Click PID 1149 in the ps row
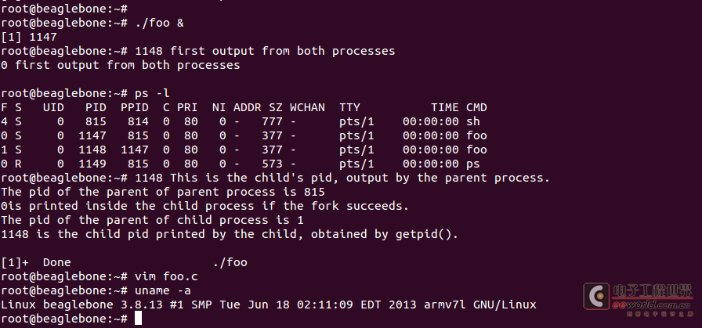702x328 pixels. coord(92,164)
